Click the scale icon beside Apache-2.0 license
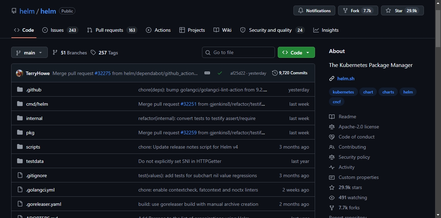Image resolution: width=441 pixels, height=218 pixels. 332,127
